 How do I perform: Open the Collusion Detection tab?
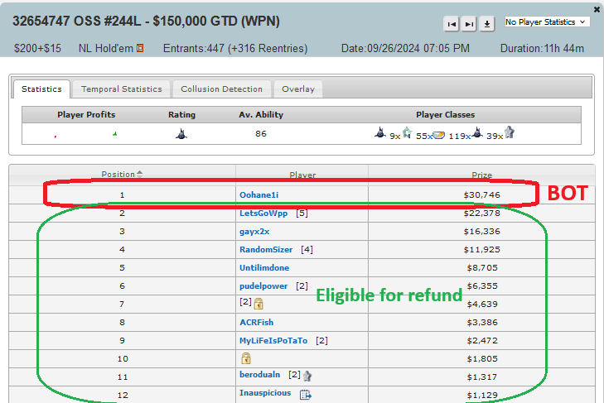tap(221, 89)
